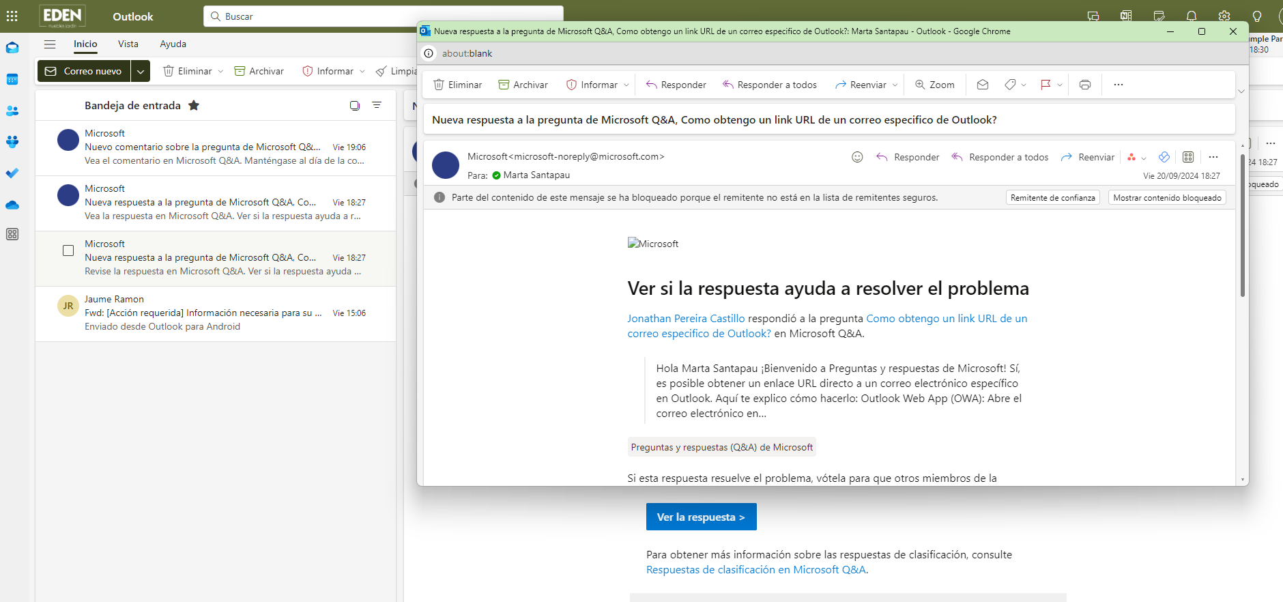The height and width of the screenshot is (602, 1283).
Task: Expand the Reenviar dropdown arrow in popup
Action: 895,85
